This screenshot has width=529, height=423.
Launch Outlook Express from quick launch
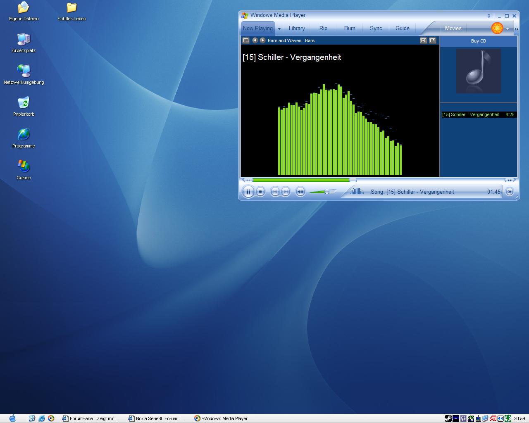(32, 418)
